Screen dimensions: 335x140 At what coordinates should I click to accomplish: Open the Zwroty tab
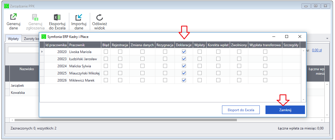31,39
